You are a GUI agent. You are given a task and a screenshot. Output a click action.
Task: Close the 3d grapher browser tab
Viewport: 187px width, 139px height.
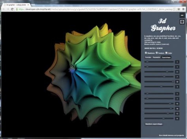pos(28,5)
